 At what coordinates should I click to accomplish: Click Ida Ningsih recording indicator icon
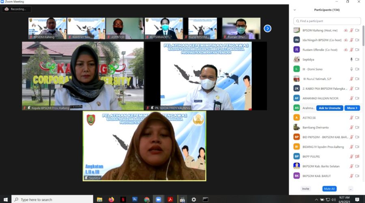coord(346,40)
